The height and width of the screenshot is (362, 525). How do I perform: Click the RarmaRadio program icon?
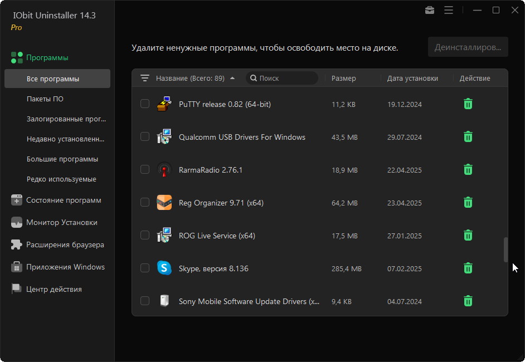[164, 170]
